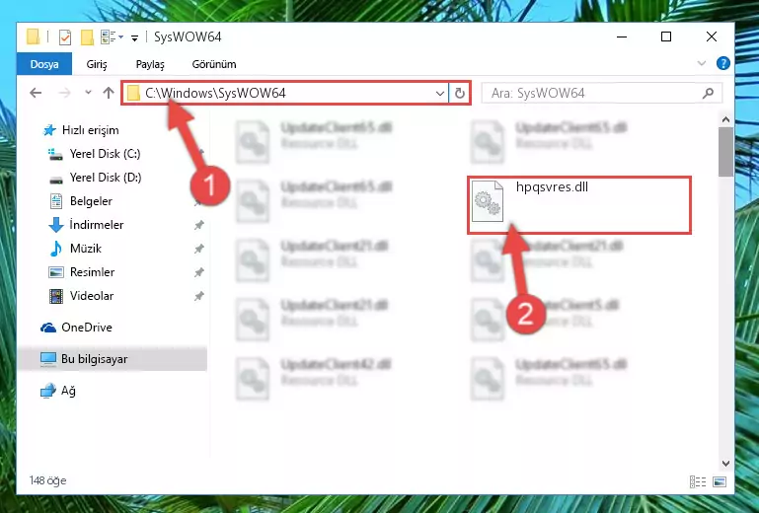Screen dimensions: 759x513
Task: Select Hızlı erişim in navigation pane
Action: click(x=90, y=130)
